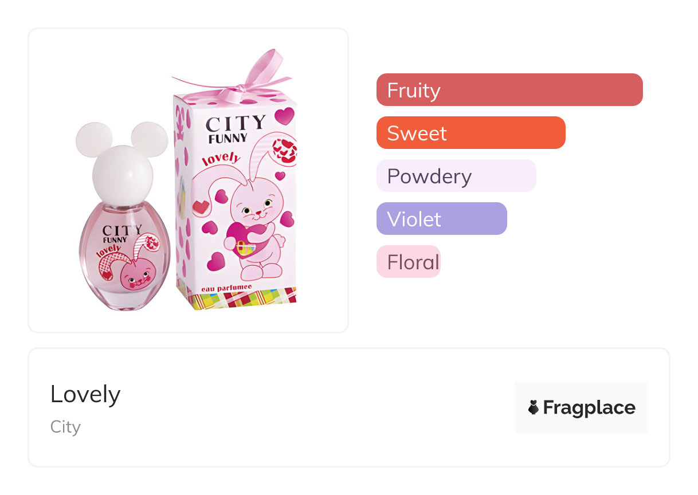Viewport: 698px width, 495px height.
Task: Select the Sweet accord bar
Action: click(470, 133)
